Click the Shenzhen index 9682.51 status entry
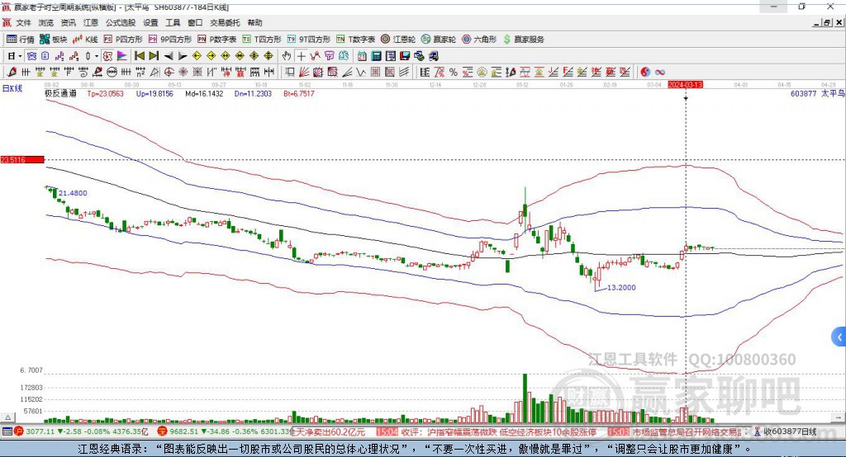This screenshot has height=457, width=846. [x=224, y=431]
